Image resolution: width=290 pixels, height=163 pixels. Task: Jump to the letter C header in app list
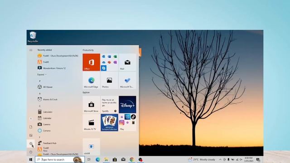click(x=39, y=106)
